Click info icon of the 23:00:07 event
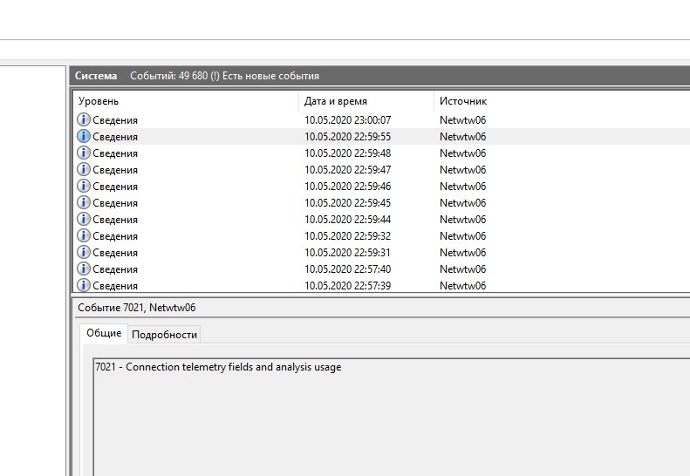The image size is (690, 476). pos(83,119)
